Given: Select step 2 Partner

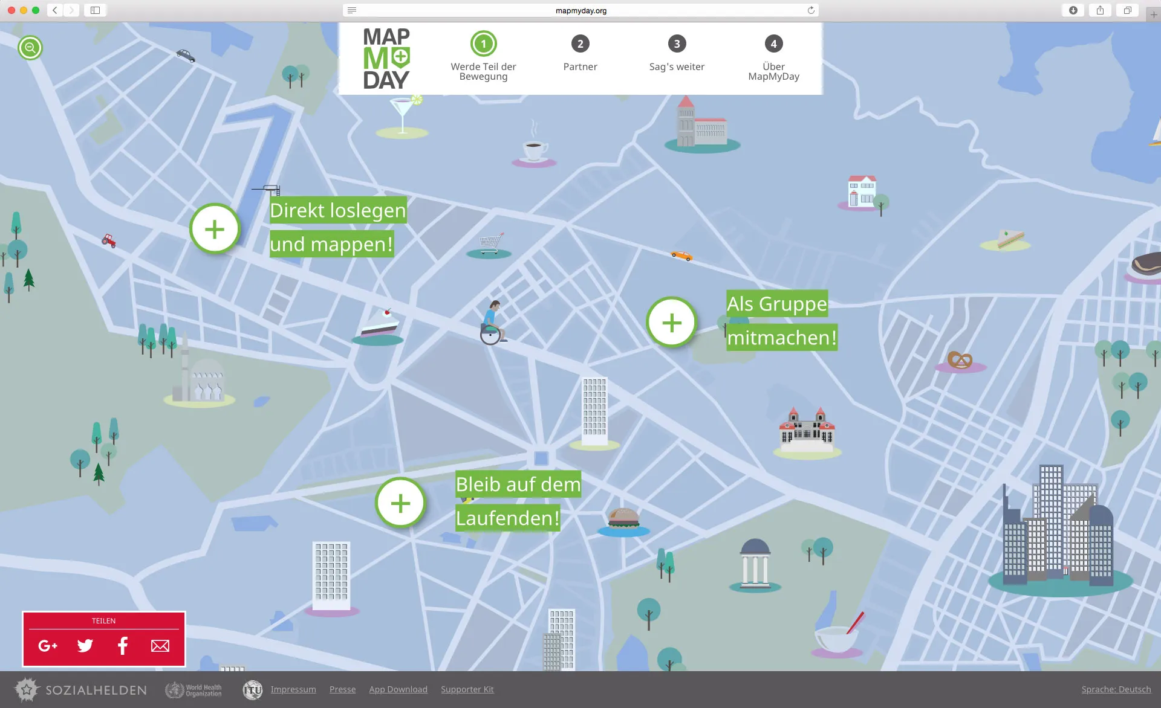Looking at the screenshot, I should pos(580,53).
